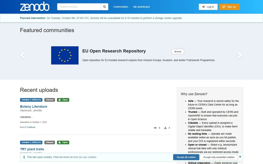Click the October 1, 2026 (v1) badge on TRY plant traits
Viewport: 263px width, 164px height.
[x=31, y=142]
